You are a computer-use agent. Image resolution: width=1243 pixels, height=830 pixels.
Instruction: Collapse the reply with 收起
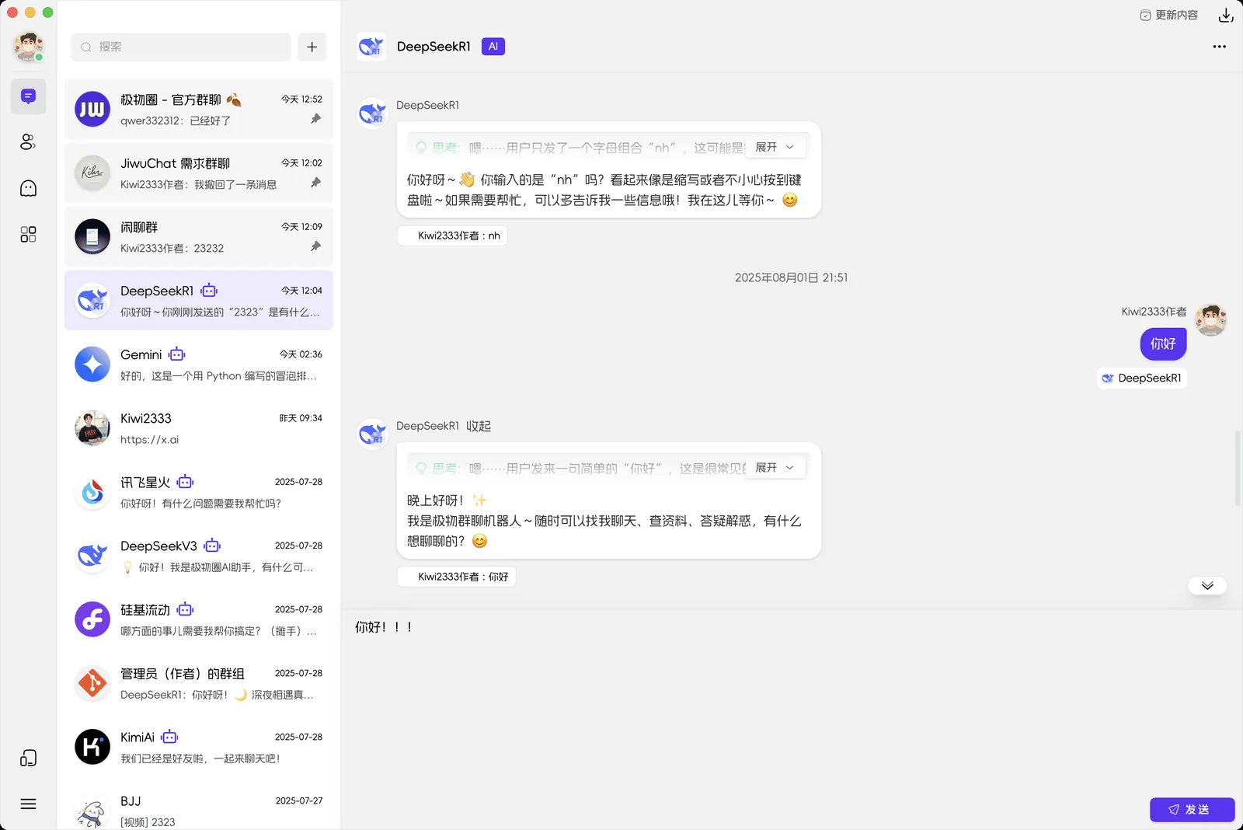click(479, 426)
